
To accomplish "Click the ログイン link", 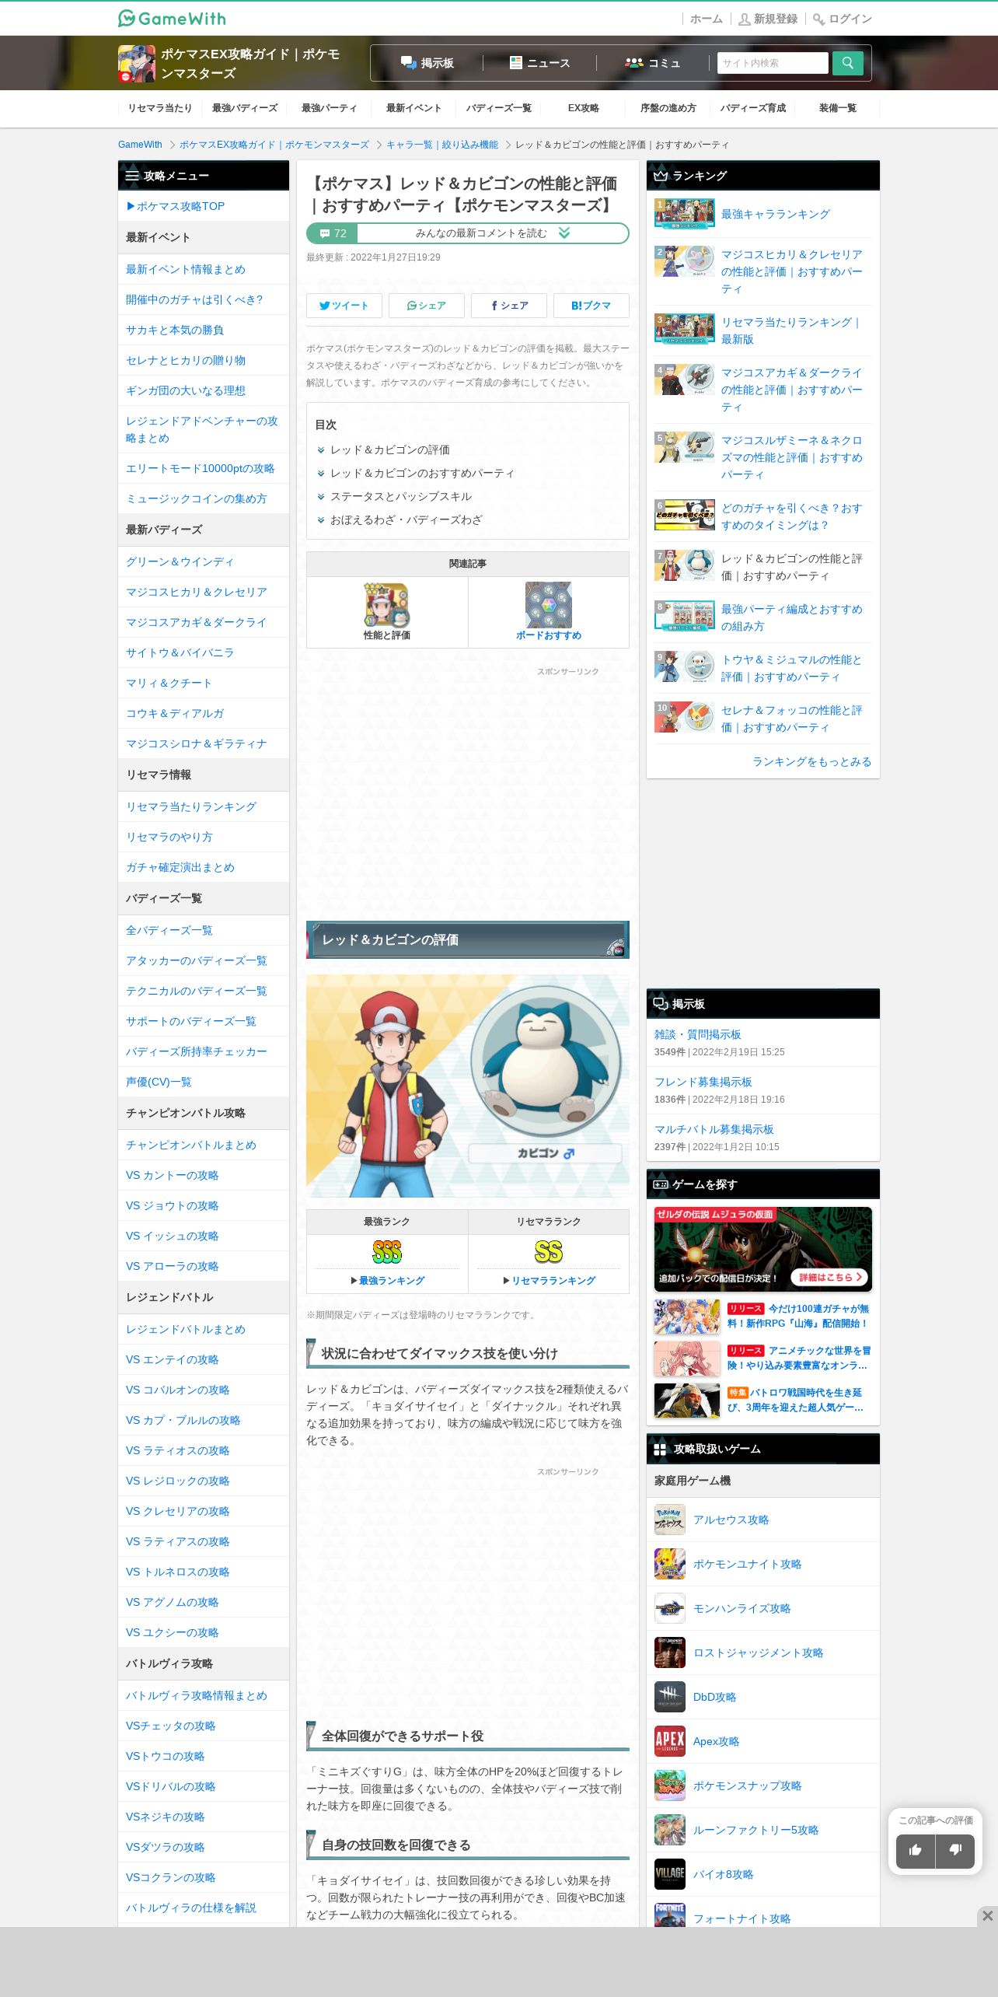I will [843, 19].
